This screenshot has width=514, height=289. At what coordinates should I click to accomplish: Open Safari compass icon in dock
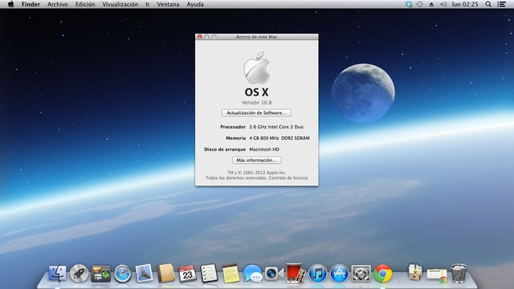(x=122, y=273)
